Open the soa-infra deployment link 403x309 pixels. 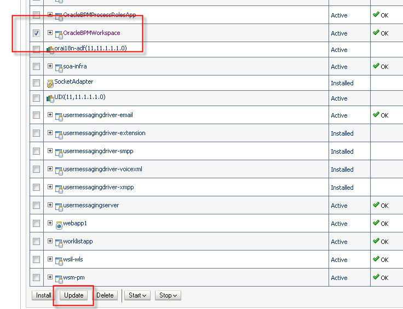point(75,66)
